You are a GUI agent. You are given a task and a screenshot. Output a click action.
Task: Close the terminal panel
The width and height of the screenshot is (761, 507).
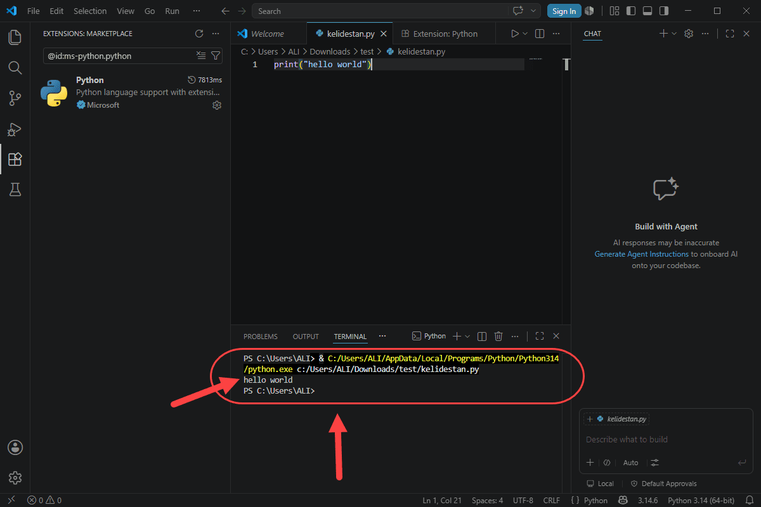(x=556, y=336)
